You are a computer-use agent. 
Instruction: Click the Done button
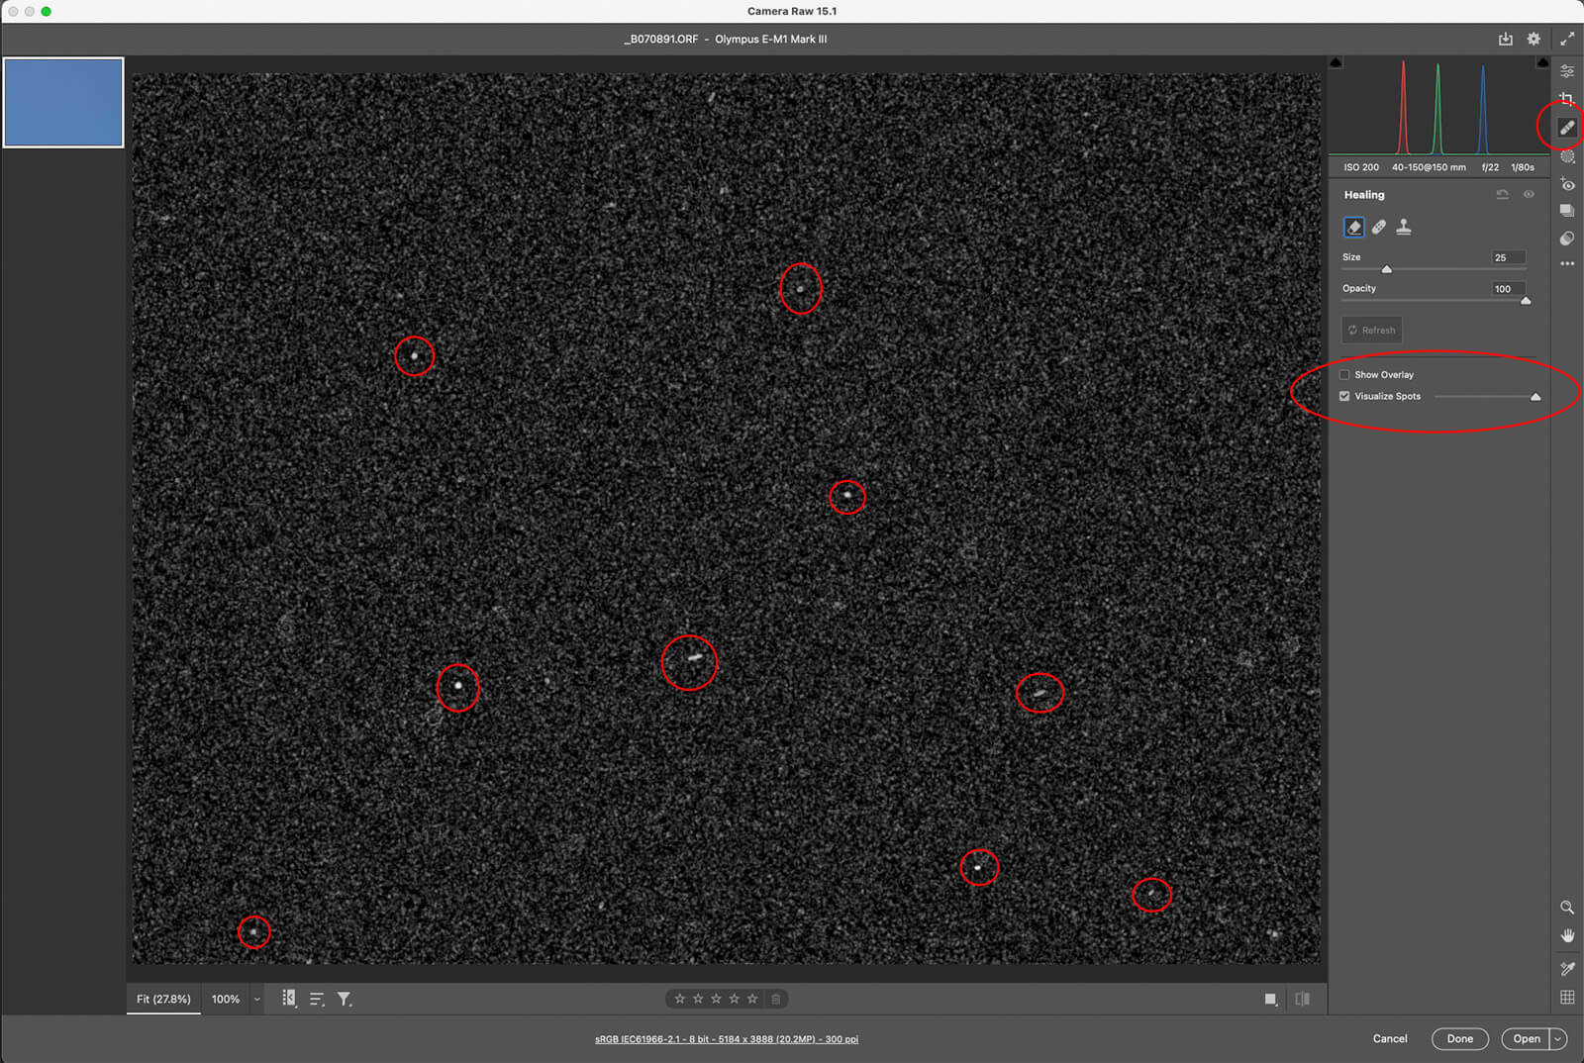pos(1459,1038)
